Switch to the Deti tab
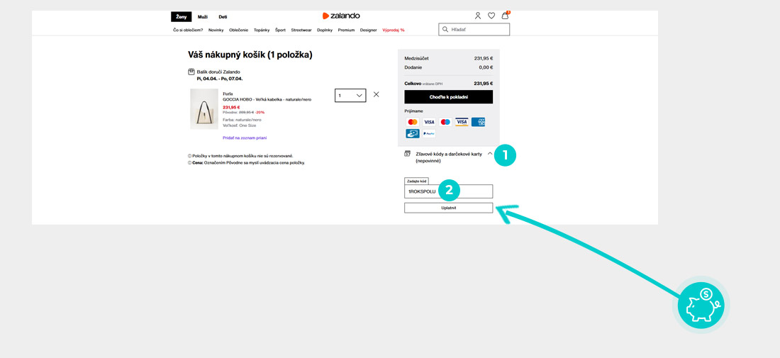 click(223, 16)
